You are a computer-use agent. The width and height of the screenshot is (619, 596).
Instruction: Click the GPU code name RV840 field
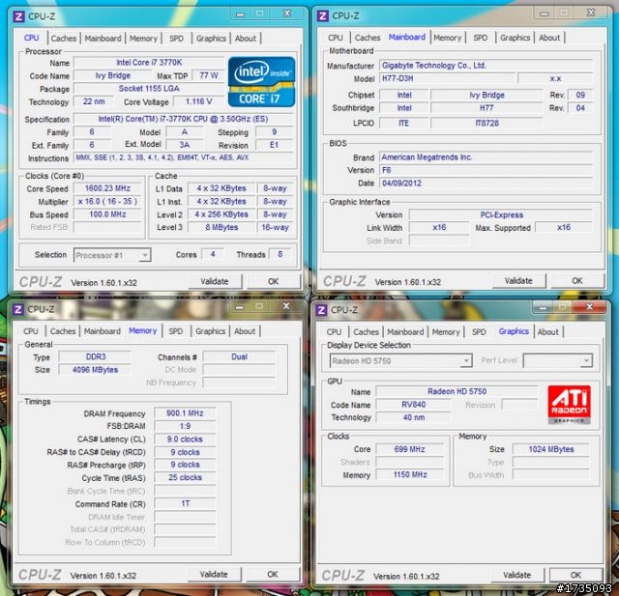point(413,405)
